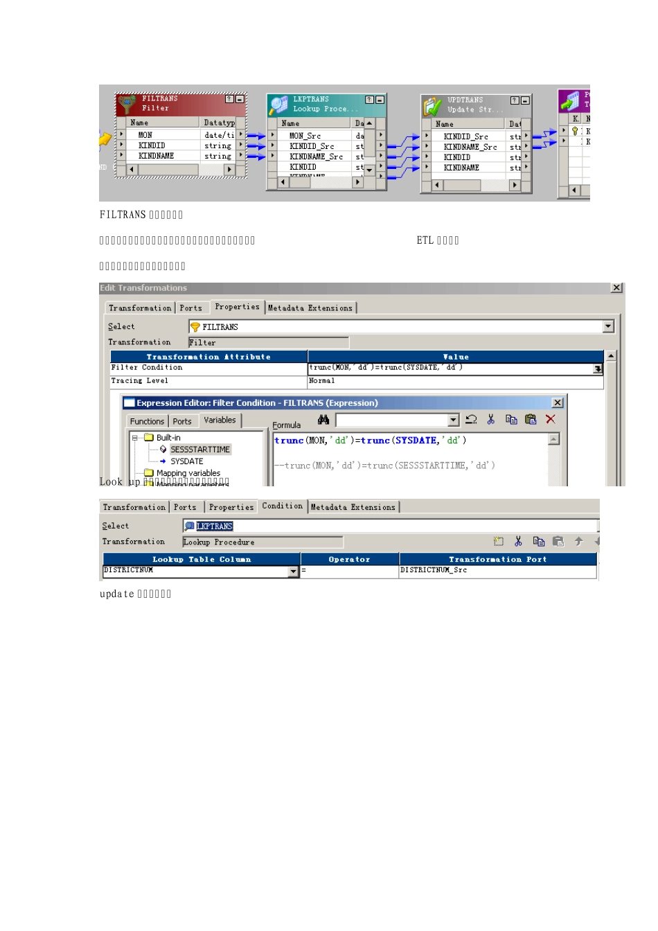The width and height of the screenshot is (658, 931).
Task: Iconize the LKPTRANS transformation box
Action: pos(380,100)
